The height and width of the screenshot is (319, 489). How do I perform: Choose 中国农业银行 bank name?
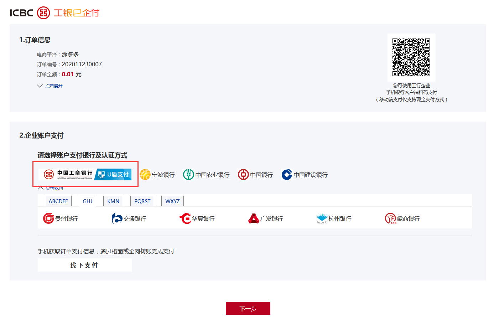(x=212, y=175)
